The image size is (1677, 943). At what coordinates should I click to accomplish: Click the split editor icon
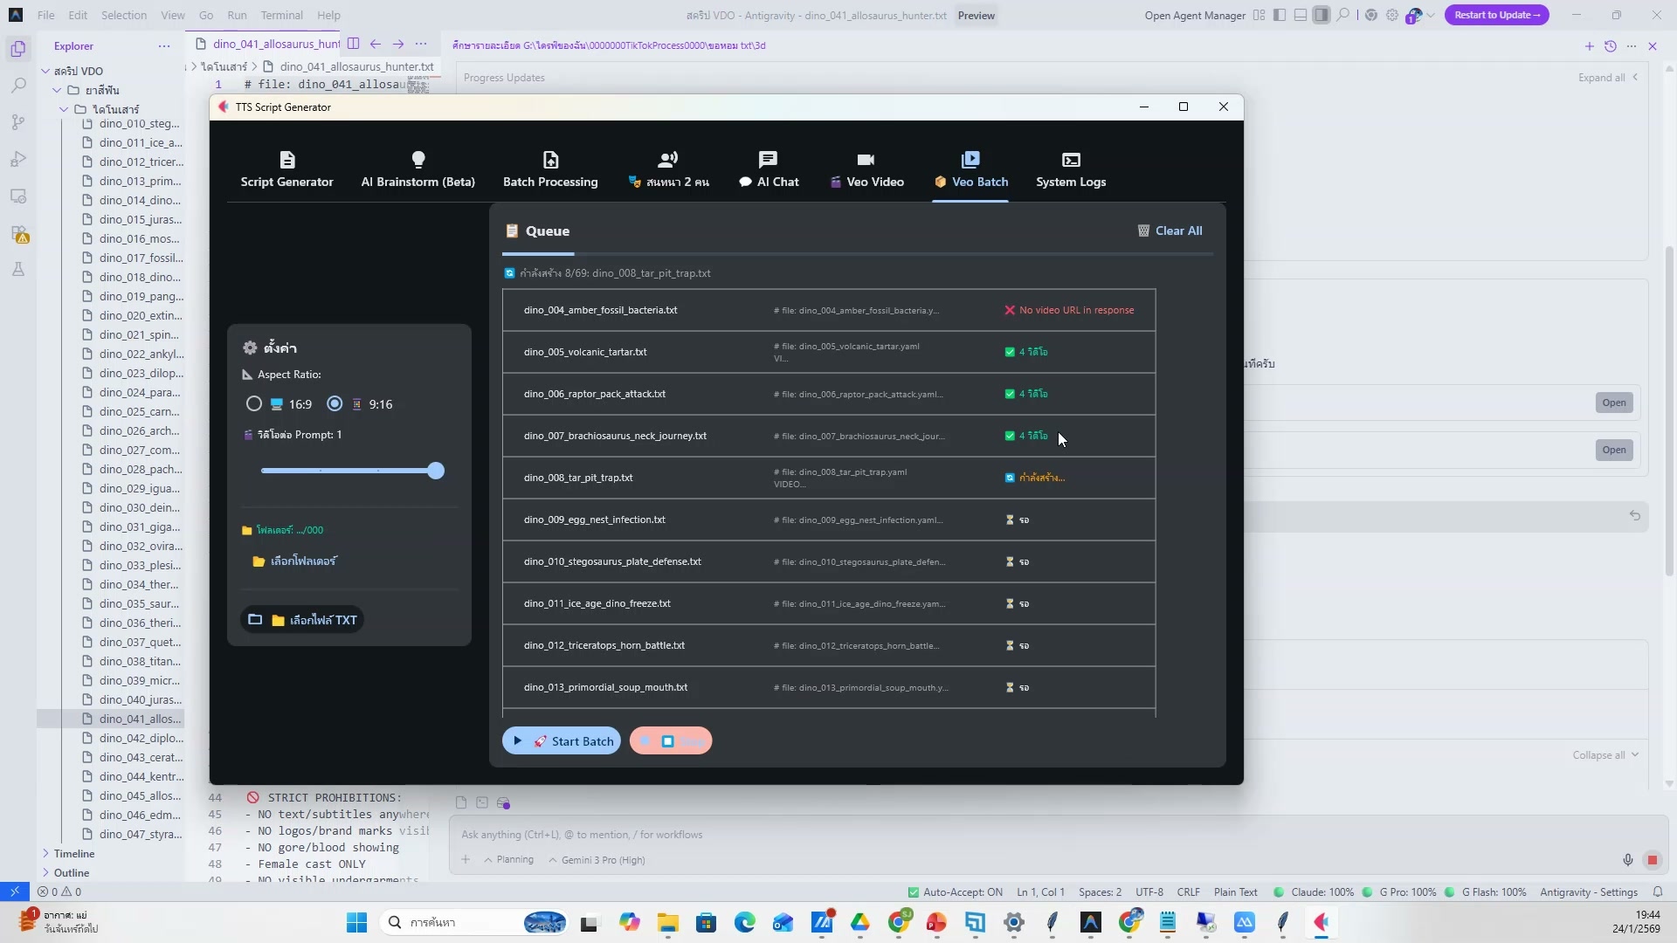pyautogui.click(x=353, y=44)
